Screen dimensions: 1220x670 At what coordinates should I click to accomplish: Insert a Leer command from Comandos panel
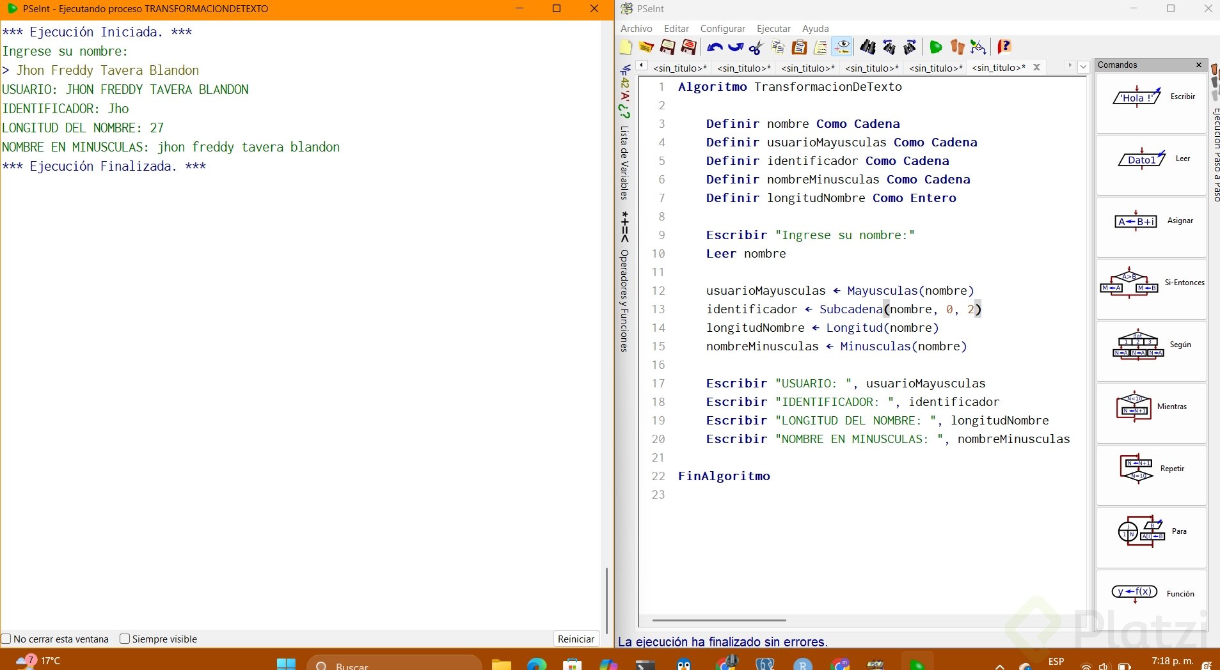[1152, 165]
